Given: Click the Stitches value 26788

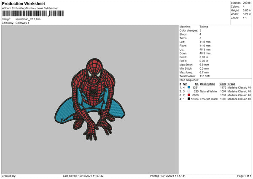Looking at the screenshot, I should [x=247, y=3].
